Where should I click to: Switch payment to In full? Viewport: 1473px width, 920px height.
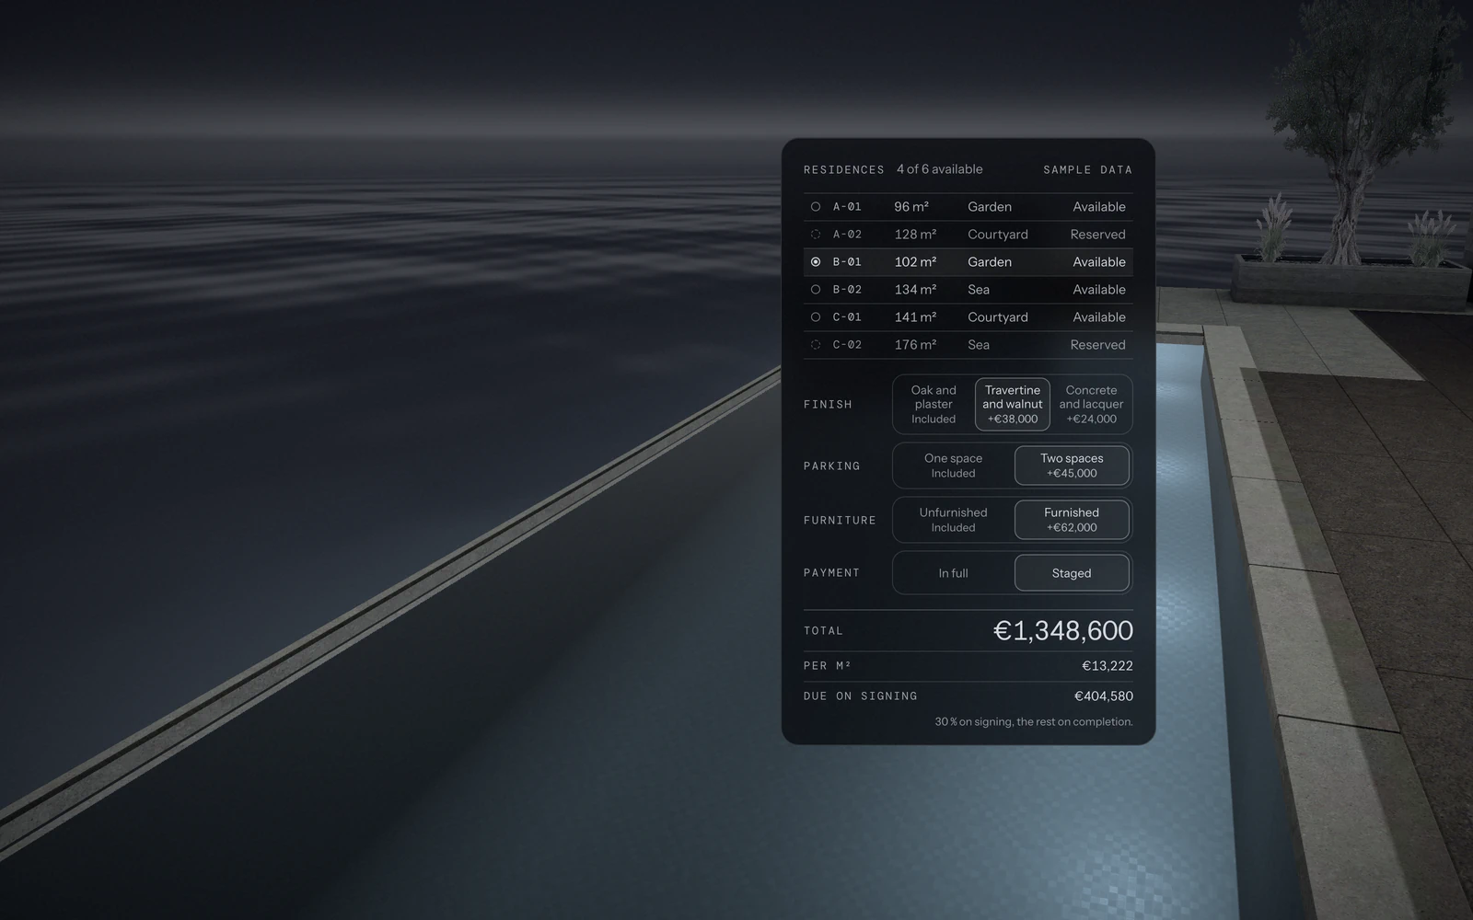point(953,573)
